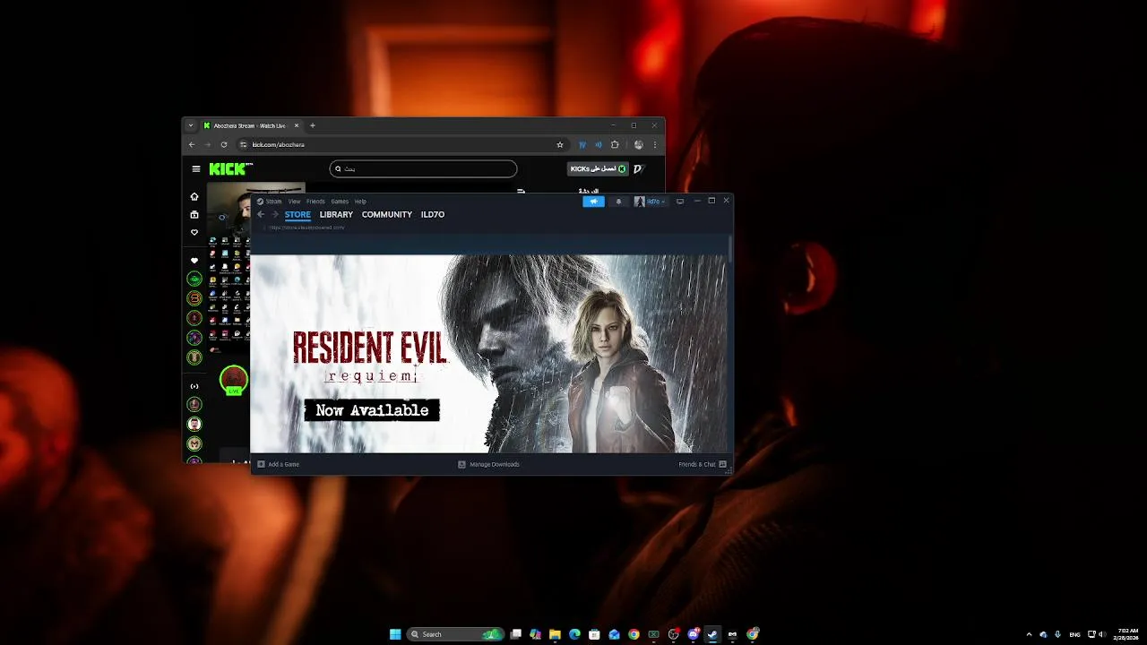Bookmark the page with the star icon
The height and width of the screenshot is (645, 1147).
[x=560, y=144]
